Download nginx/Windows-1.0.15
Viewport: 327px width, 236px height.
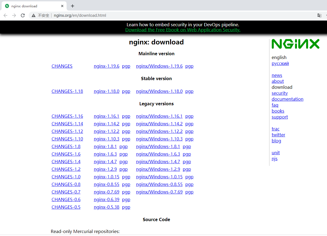point(159,177)
